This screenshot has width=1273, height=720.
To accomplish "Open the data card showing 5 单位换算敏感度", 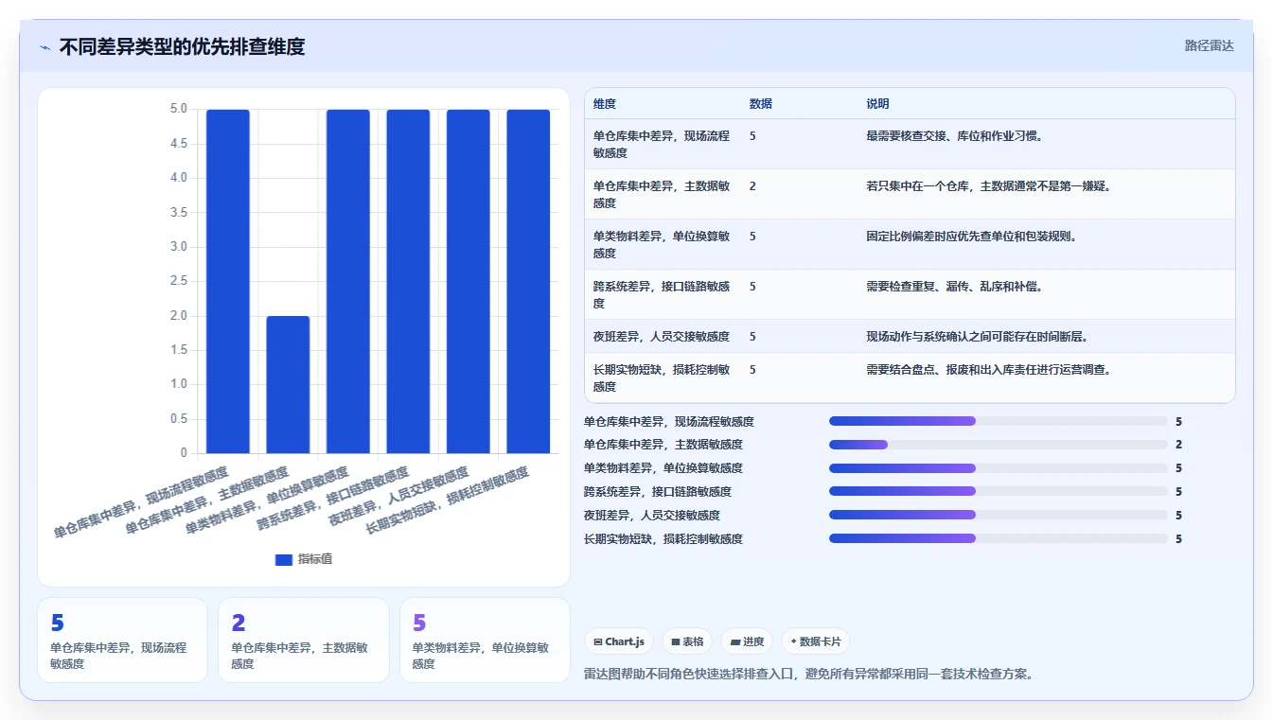I will click(x=485, y=640).
